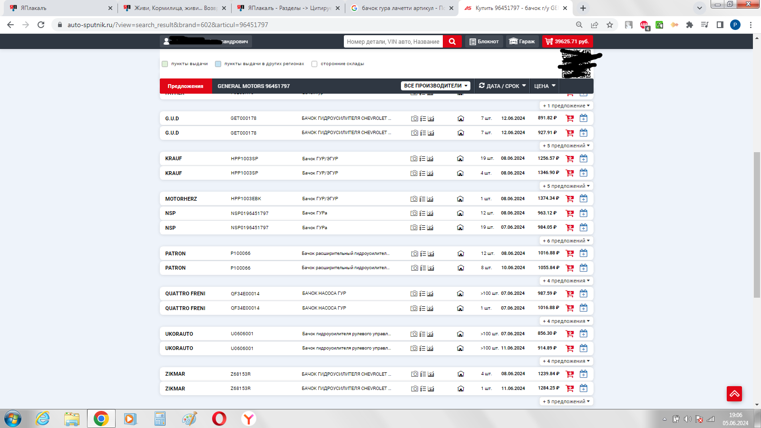Expand '+ 4 предложения' under PATRON
The height and width of the screenshot is (428, 761).
pyautogui.click(x=566, y=281)
